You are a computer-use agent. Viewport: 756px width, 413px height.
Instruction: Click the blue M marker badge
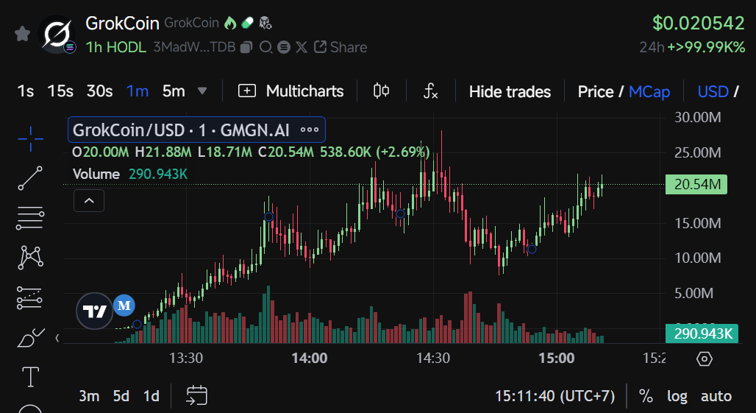point(124,306)
